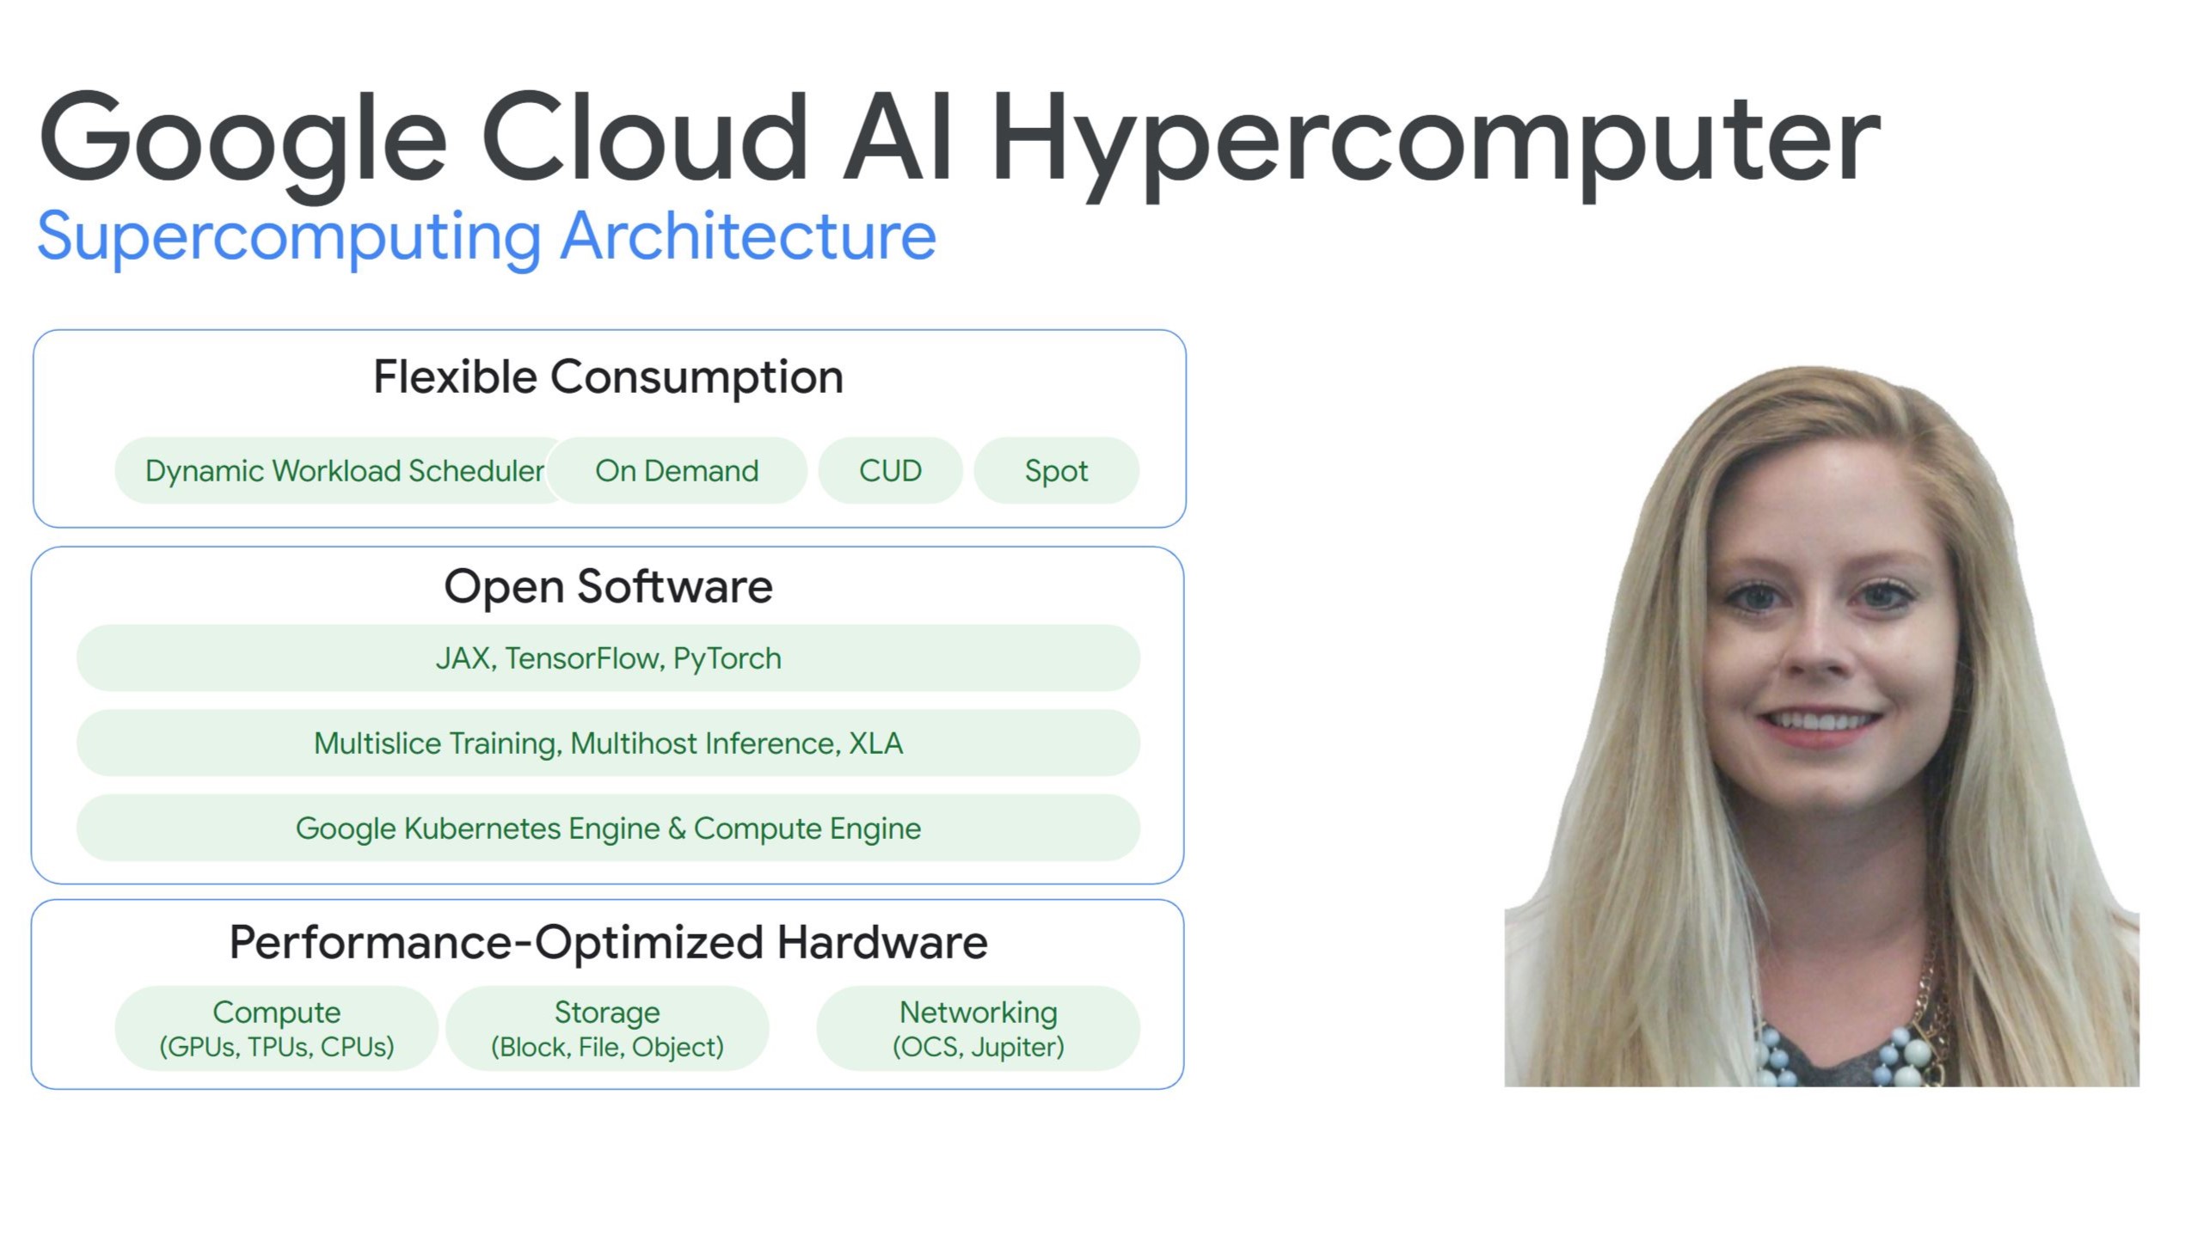Viewport: 2198px width, 1236px height.
Task: Select the On Demand option tag
Action: [676, 469]
